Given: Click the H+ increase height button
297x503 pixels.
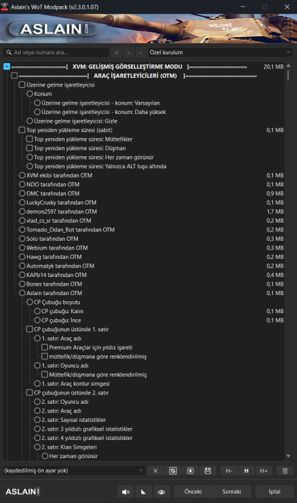Looking at the screenshot, I should click(264, 471).
